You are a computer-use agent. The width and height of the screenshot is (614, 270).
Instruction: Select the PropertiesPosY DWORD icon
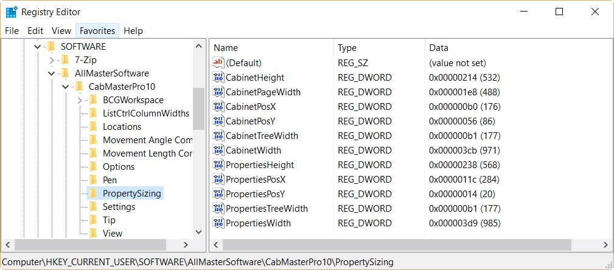218,194
